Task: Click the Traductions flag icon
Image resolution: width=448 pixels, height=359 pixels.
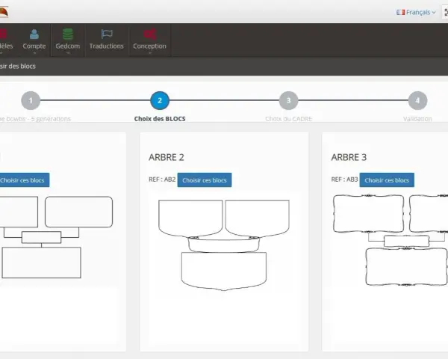Action: point(107,34)
